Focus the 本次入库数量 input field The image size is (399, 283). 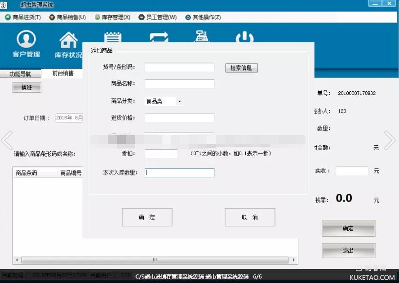179,173
